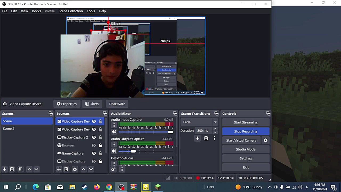Screen dimensions: 341x192
Task: Stop the recording with Stop Recording
Action: [246, 131]
